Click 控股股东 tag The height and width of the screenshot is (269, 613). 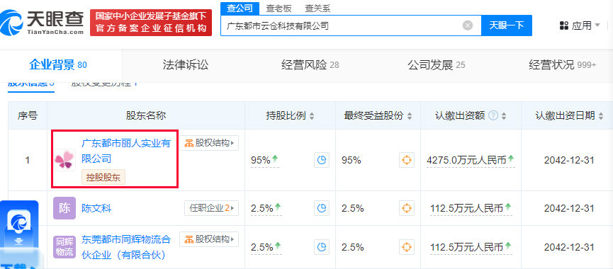click(103, 177)
